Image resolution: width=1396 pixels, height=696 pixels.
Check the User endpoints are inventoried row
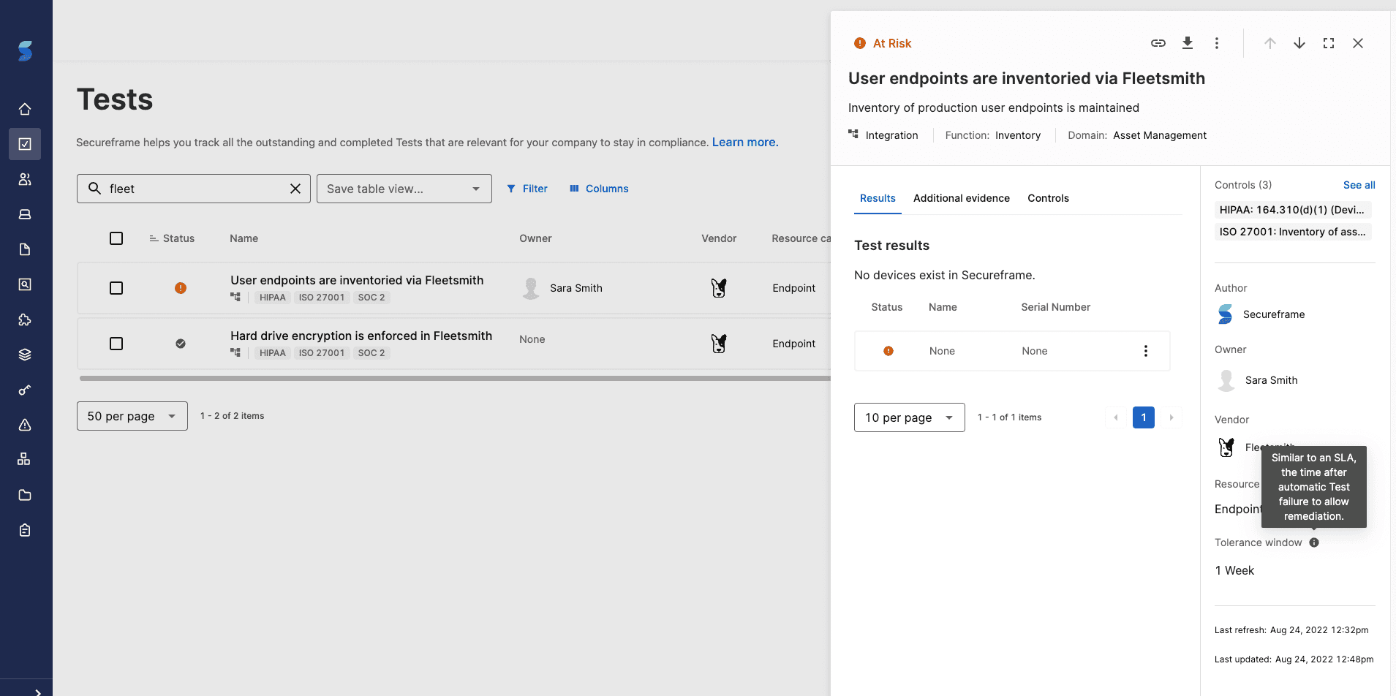click(x=116, y=288)
